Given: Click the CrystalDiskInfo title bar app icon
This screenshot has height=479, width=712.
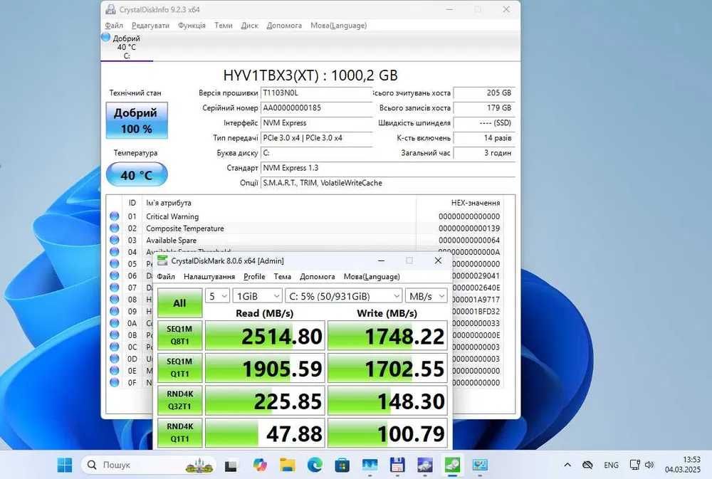Looking at the screenshot, I should pyautogui.click(x=110, y=9).
